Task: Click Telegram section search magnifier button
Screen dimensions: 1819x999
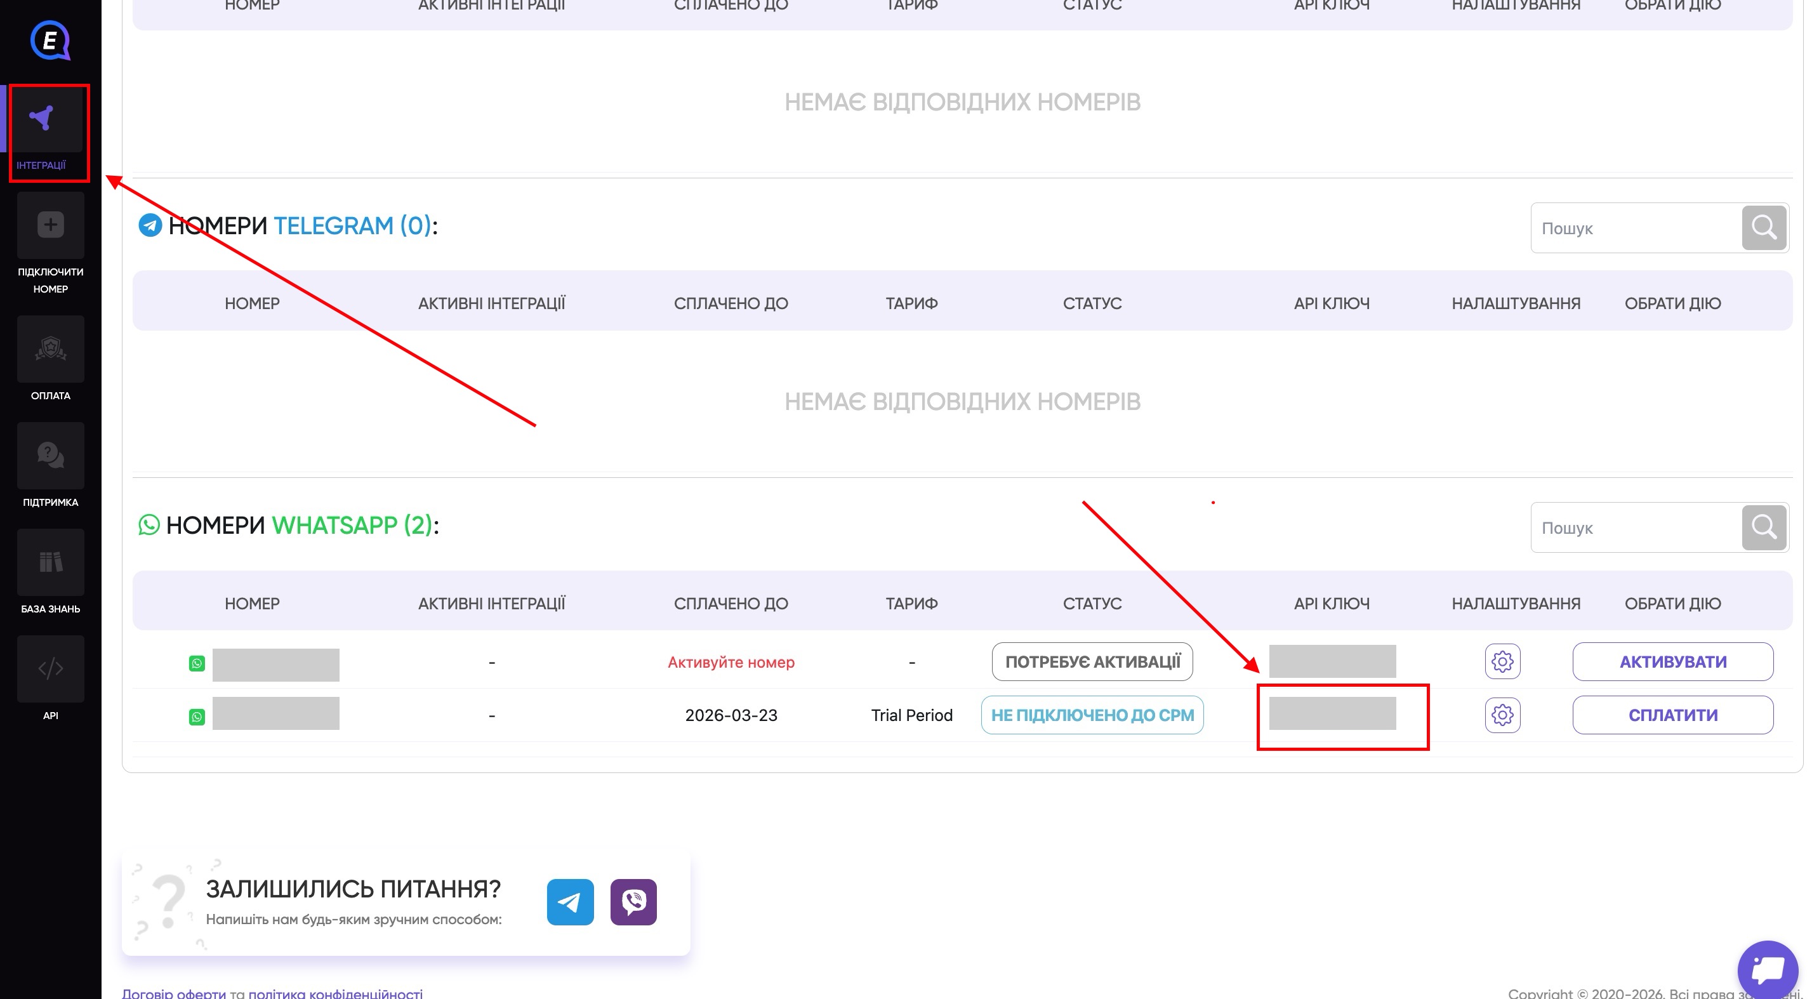Action: click(1763, 228)
